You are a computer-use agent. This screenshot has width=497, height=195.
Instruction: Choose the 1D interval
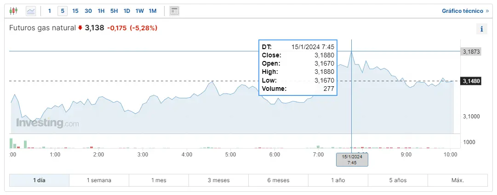(x=127, y=11)
